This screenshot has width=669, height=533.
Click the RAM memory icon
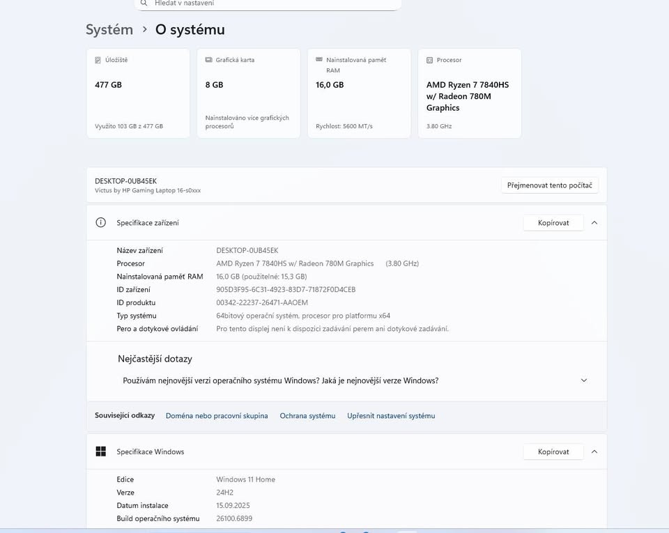tap(319, 61)
